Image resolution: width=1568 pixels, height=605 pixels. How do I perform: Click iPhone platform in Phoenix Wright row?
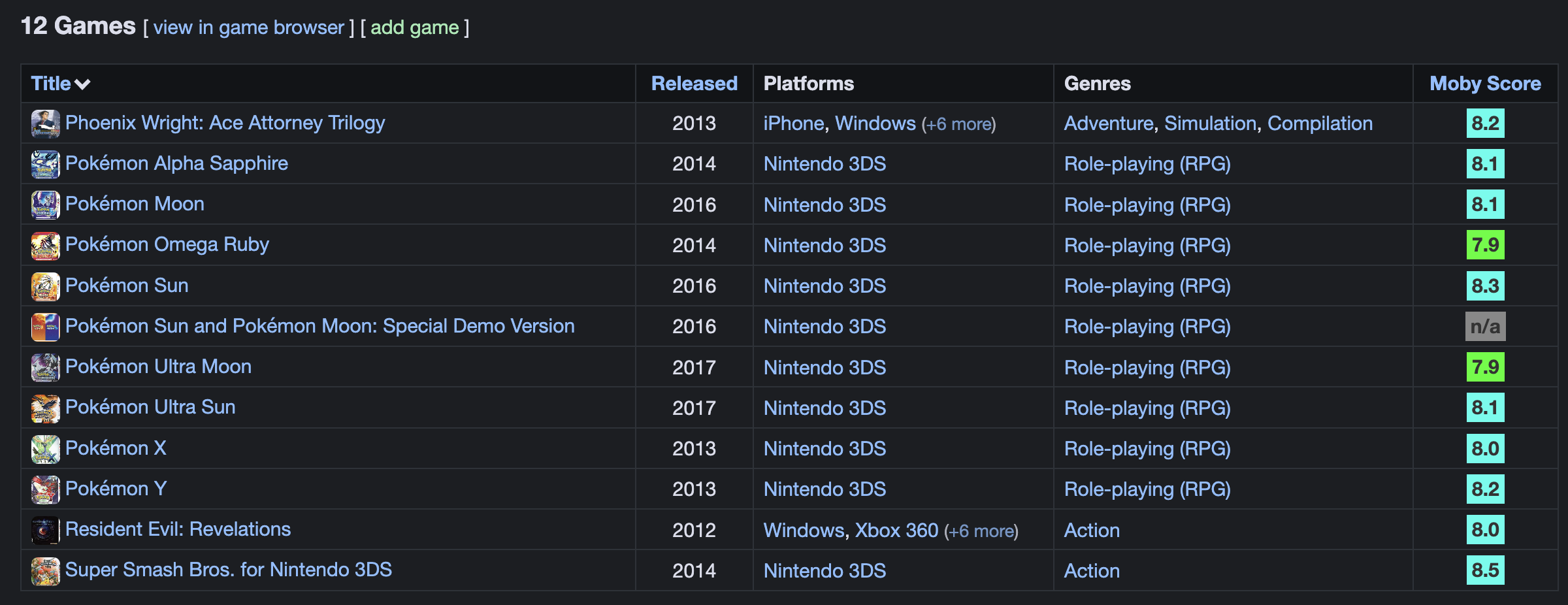pyautogui.click(x=794, y=123)
